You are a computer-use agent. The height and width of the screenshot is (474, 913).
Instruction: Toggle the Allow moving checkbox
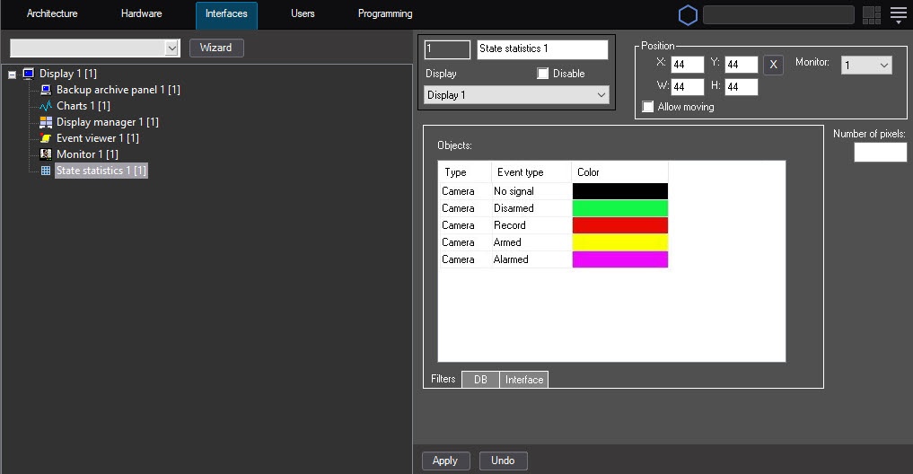click(648, 107)
